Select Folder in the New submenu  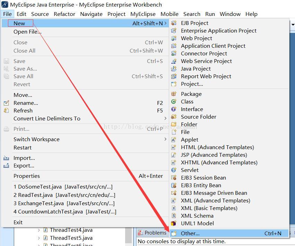[229, 124]
